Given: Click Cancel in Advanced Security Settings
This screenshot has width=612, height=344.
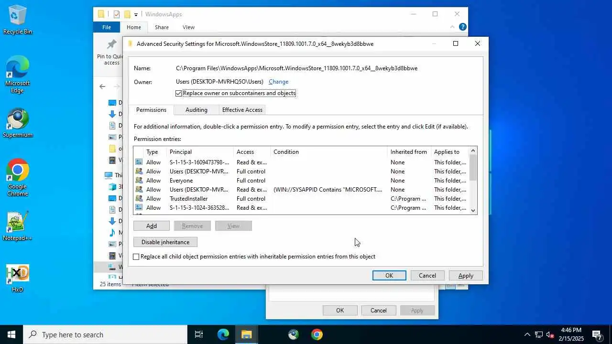Looking at the screenshot, I should click(427, 276).
